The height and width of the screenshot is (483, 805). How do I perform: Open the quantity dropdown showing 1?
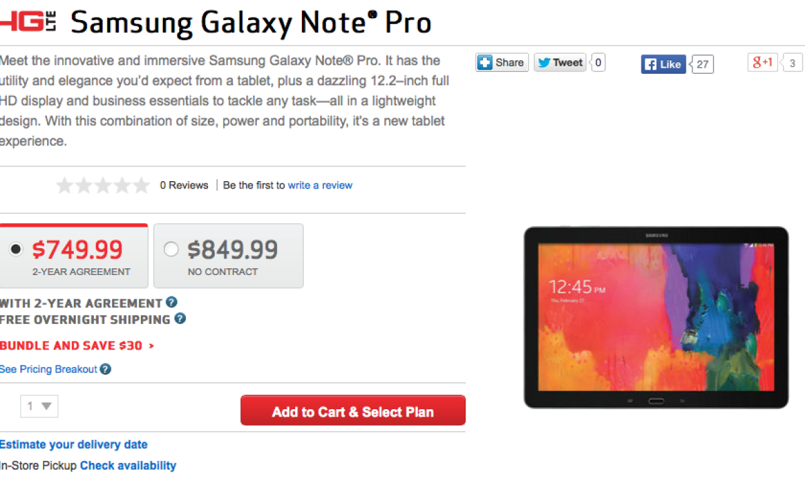tap(39, 406)
